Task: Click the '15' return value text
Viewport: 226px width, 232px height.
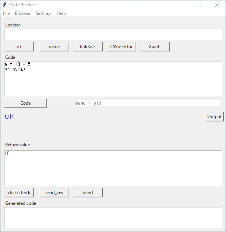Action: [x=7, y=153]
